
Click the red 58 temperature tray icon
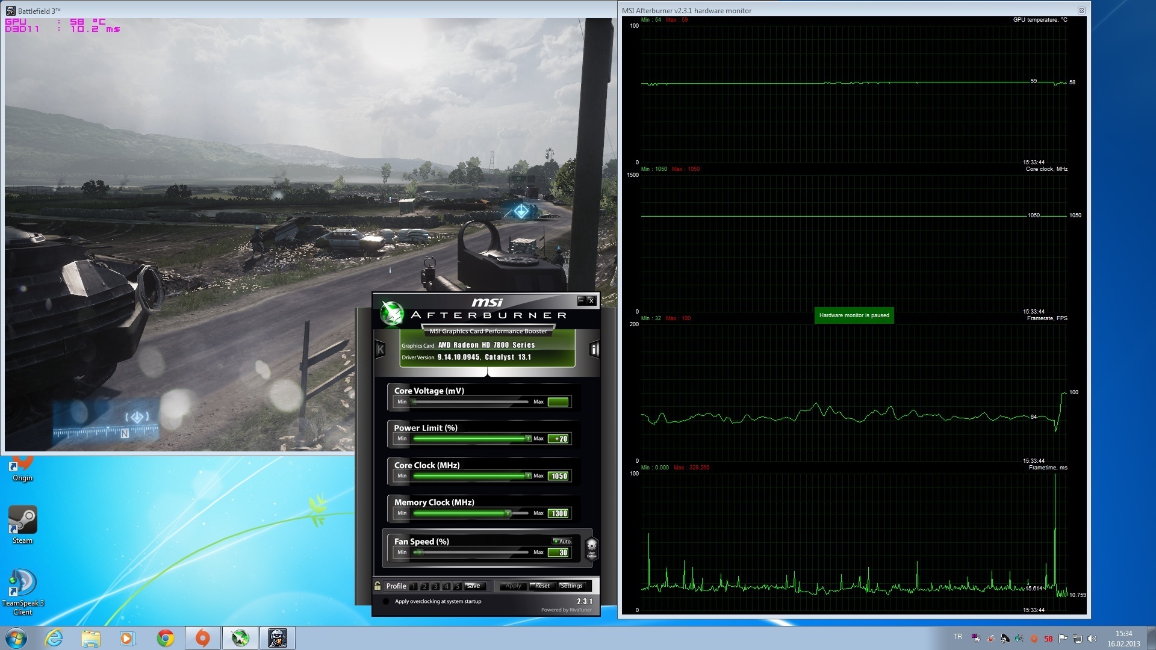pyautogui.click(x=1049, y=639)
